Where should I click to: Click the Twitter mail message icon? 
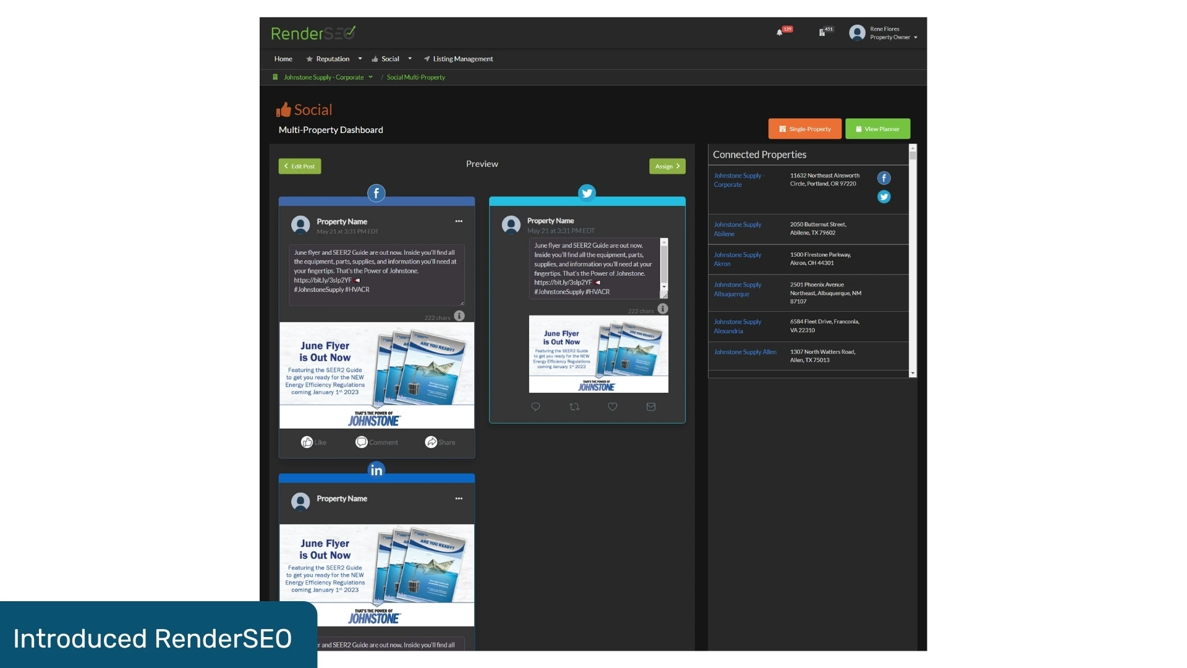pos(651,407)
